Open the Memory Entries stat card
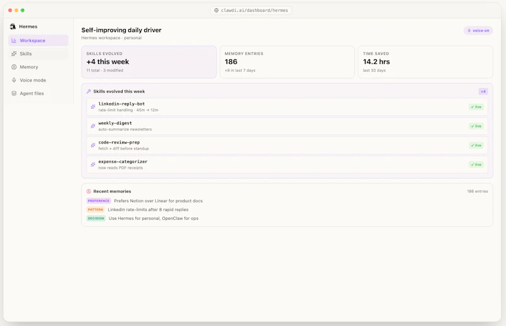 click(x=287, y=62)
